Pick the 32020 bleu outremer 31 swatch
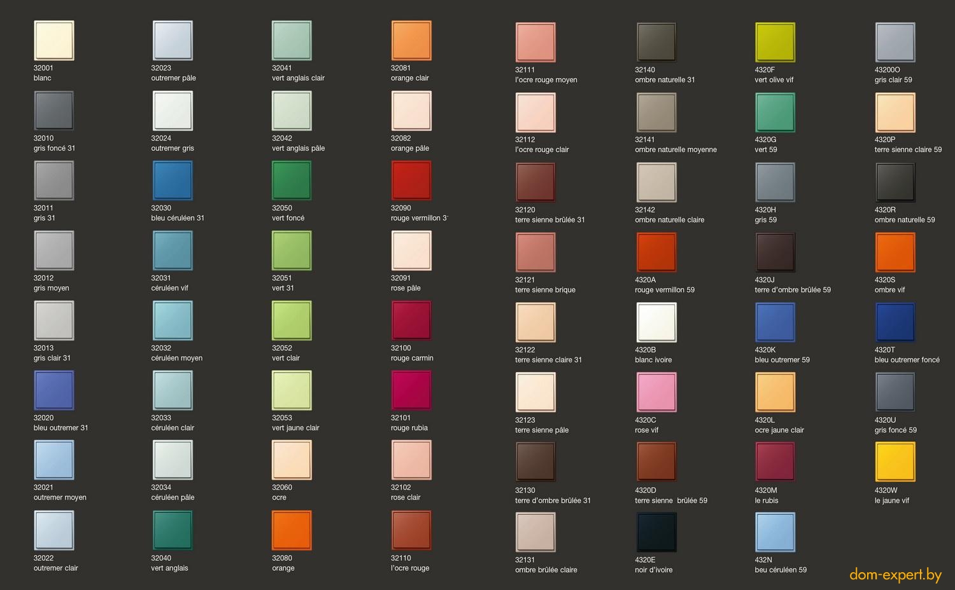Image resolution: width=955 pixels, height=590 pixels. [54, 390]
